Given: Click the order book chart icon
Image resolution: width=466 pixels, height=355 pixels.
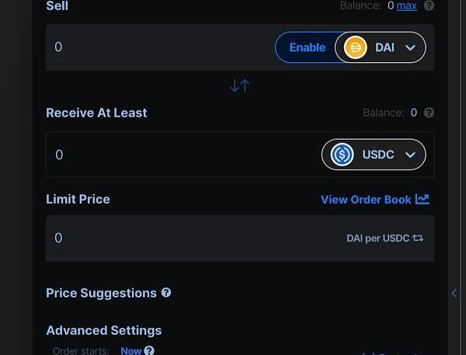Looking at the screenshot, I should tap(423, 199).
